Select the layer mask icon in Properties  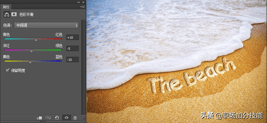coord(14,14)
